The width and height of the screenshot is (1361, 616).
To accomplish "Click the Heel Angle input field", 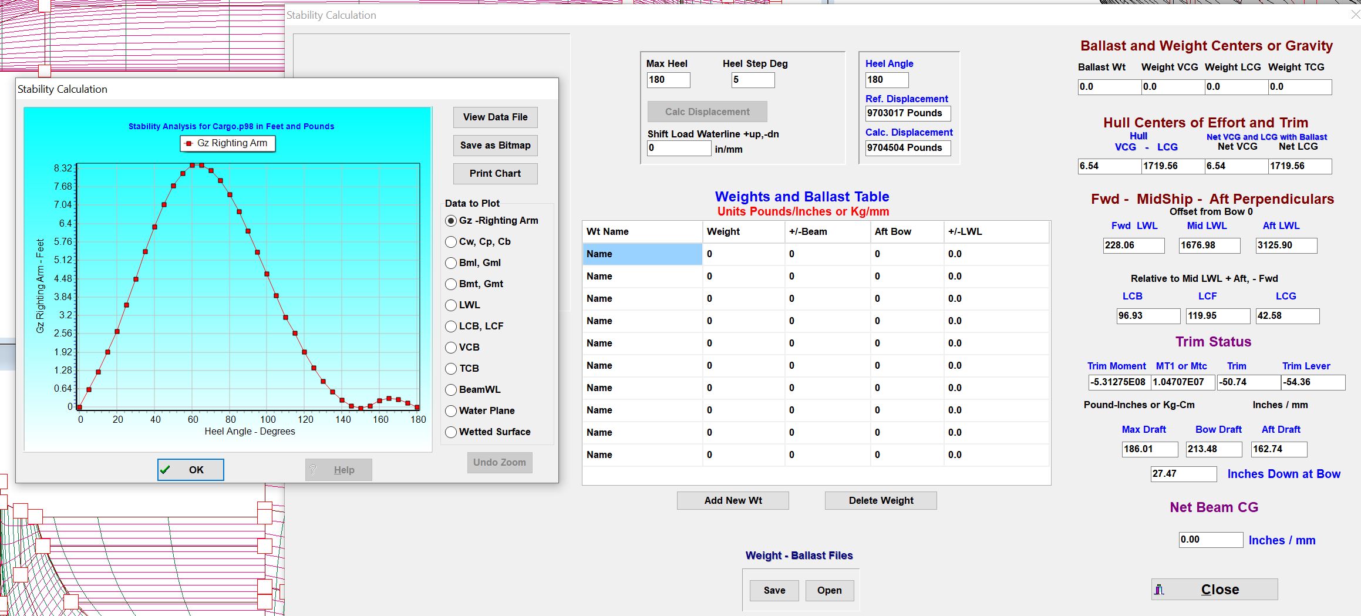I will pyautogui.click(x=887, y=80).
